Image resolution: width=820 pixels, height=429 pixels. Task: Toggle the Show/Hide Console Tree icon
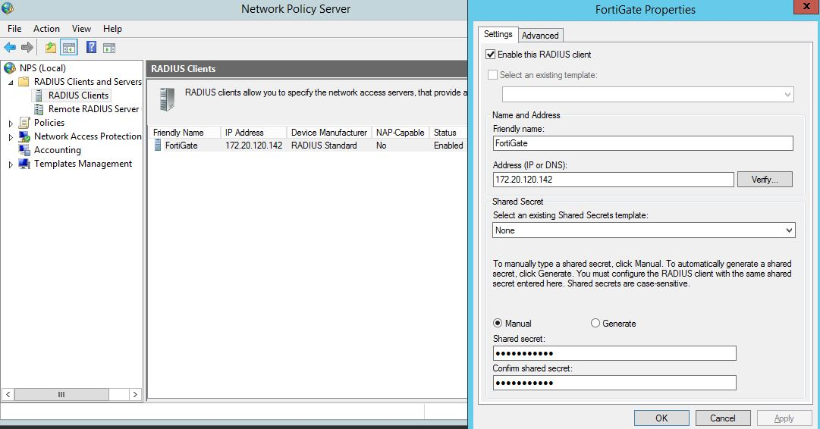[x=69, y=48]
